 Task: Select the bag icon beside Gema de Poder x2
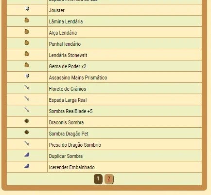pyautogui.click(x=27, y=65)
